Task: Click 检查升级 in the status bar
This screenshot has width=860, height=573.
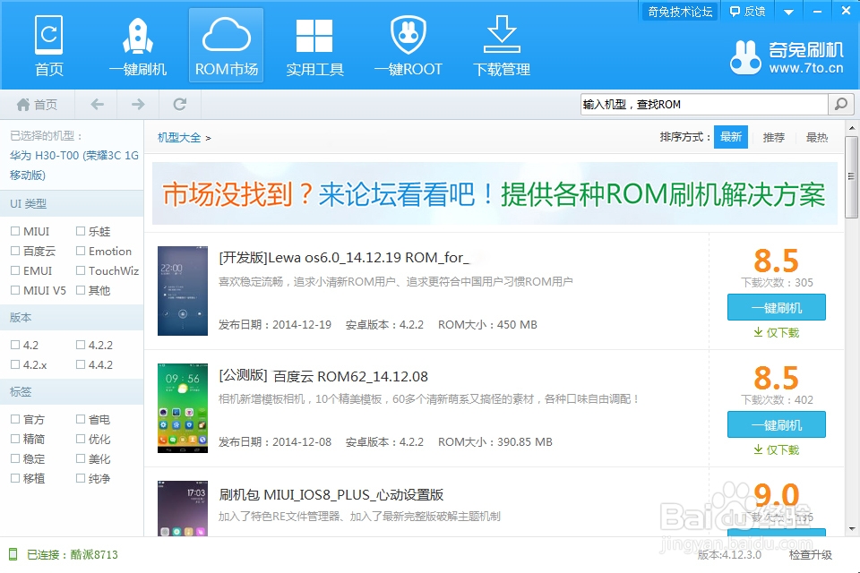Action: (810, 554)
